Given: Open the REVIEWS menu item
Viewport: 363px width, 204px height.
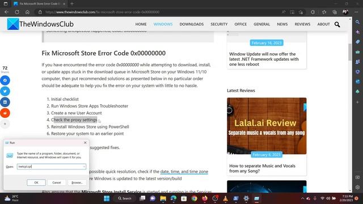Looking at the screenshot, I should pyautogui.click(x=302, y=24).
